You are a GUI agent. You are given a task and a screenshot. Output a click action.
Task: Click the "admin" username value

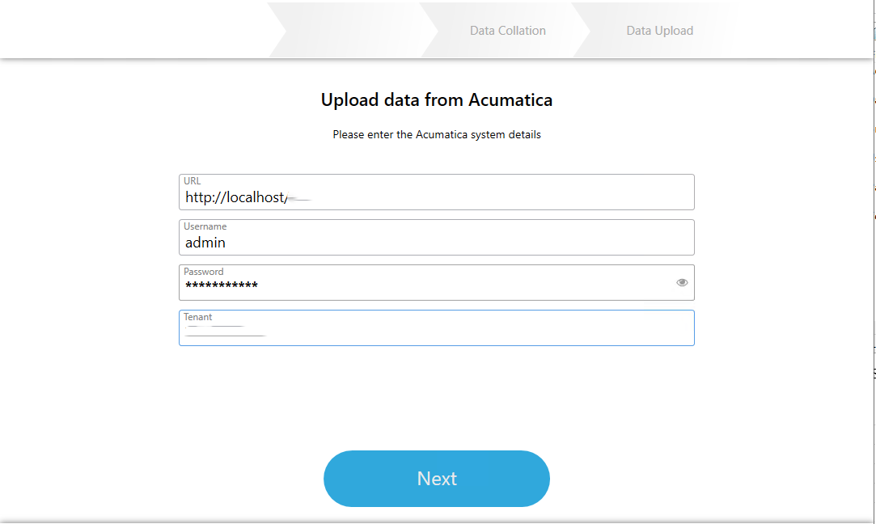(x=205, y=243)
